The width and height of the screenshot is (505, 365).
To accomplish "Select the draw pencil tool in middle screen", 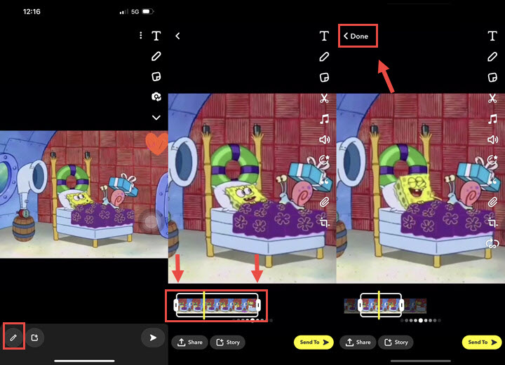I will (x=324, y=57).
